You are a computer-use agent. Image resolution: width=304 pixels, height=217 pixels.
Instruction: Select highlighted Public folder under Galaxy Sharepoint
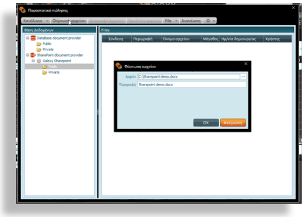[x=59, y=67]
